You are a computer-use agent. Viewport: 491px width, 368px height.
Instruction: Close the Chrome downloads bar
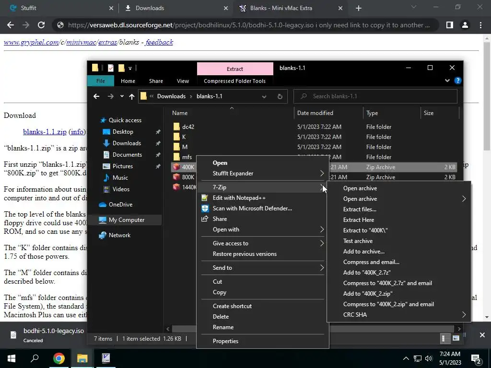tap(482, 335)
